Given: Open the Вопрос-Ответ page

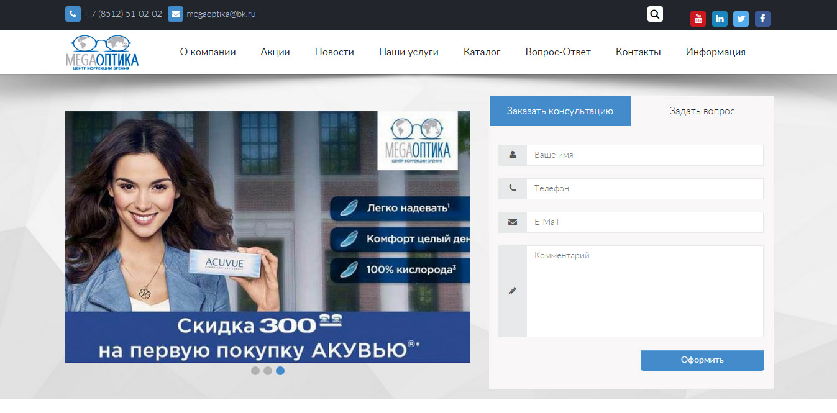Looking at the screenshot, I should pos(558,52).
